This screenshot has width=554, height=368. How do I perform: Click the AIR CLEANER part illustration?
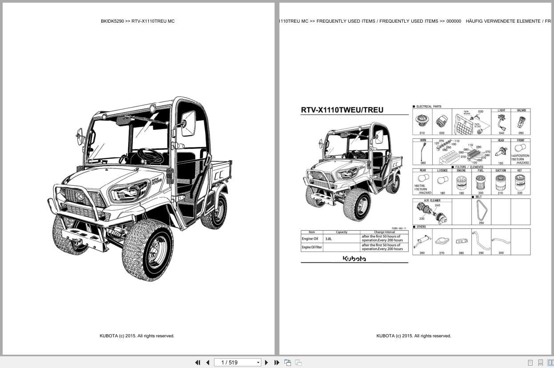432,213
